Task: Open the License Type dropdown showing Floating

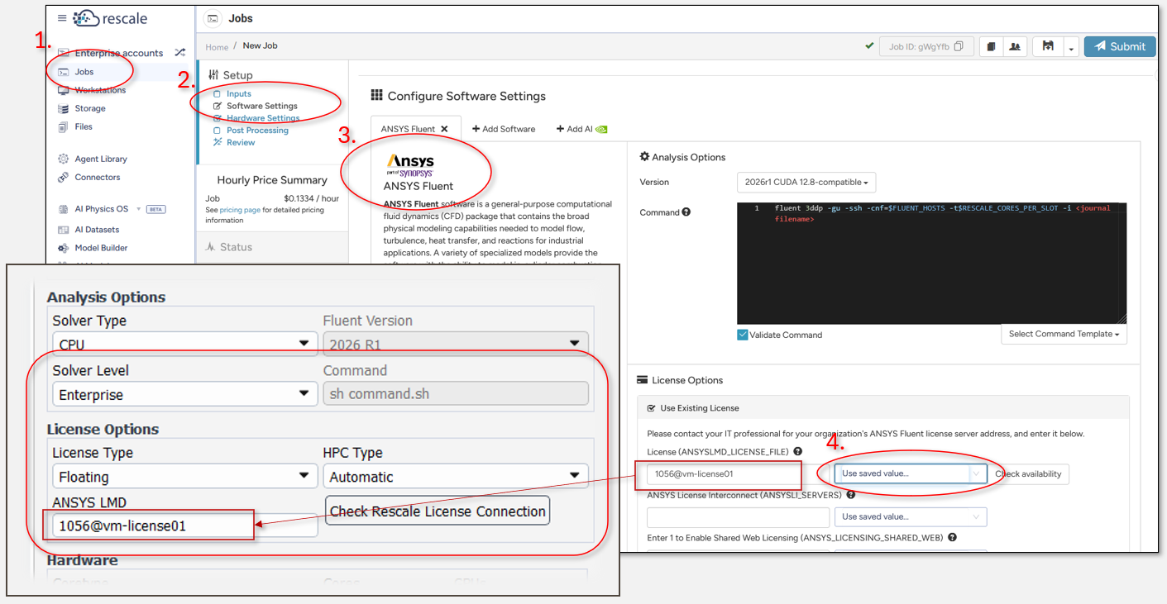Action: 185,476
